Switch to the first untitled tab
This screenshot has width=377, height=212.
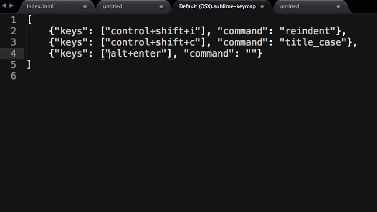pos(113,6)
